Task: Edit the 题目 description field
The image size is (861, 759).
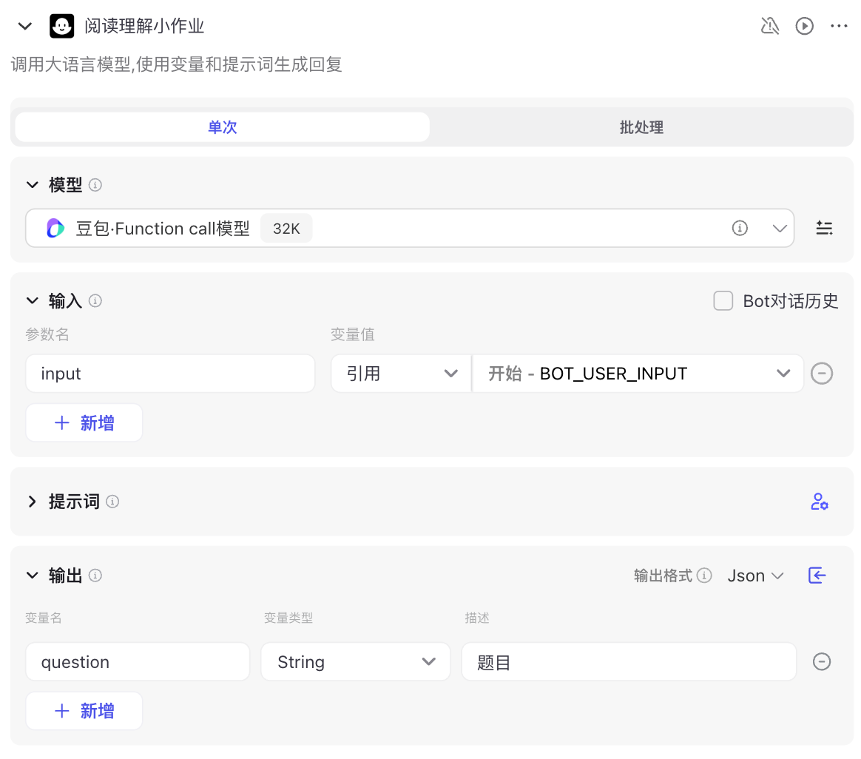Action: 629,662
